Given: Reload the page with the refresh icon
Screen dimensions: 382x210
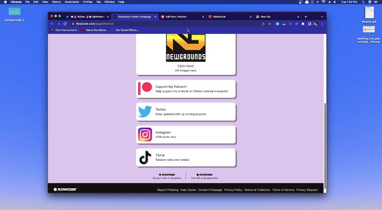Looking at the screenshot, I should tap(65, 24).
